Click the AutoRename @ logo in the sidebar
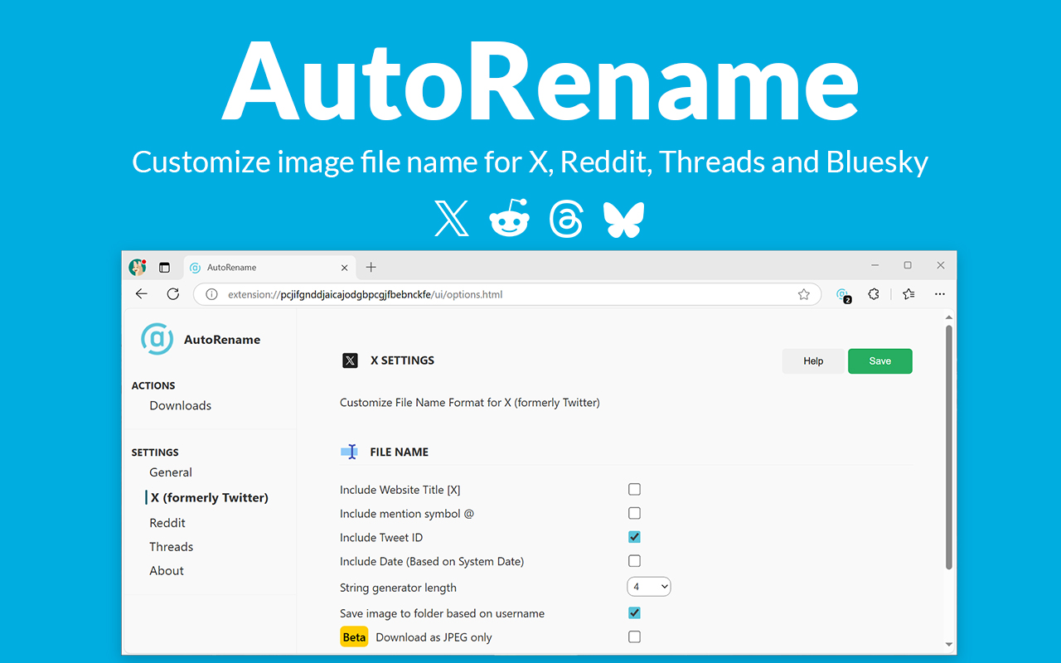Image resolution: width=1061 pixels, height=663 pixels. click(x=157, y=339)
